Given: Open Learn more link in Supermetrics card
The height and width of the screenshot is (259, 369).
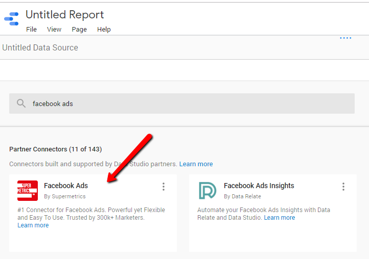Looking at the screenshot, I should click(33, 225).
